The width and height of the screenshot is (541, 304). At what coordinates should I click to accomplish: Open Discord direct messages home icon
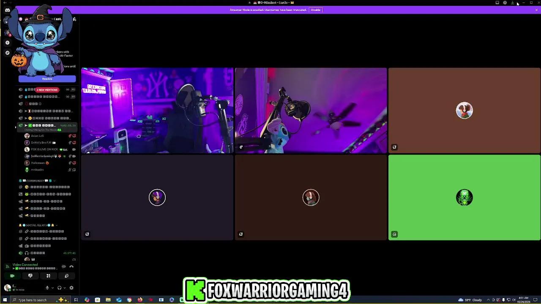coord(7,10)
